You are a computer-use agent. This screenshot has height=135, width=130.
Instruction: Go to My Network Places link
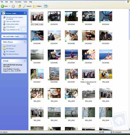pyautogui.click(x=12, y=54)
